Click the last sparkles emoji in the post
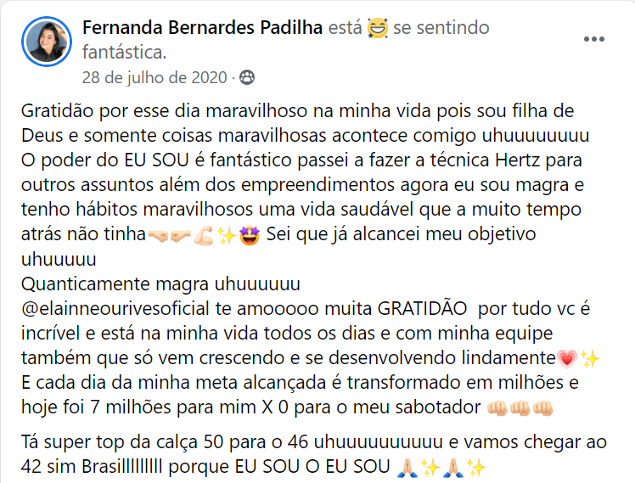Screen dimensions: 635x483 [x=476, y=467]
